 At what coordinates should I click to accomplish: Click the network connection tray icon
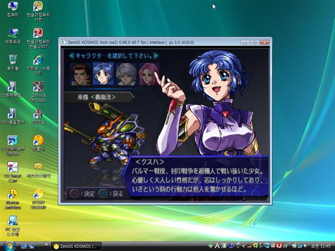click(x=300, y=246)
